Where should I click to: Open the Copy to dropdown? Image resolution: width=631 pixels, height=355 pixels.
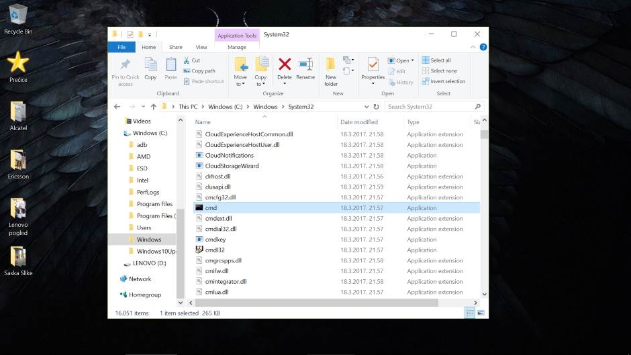[x=260, y=81]
